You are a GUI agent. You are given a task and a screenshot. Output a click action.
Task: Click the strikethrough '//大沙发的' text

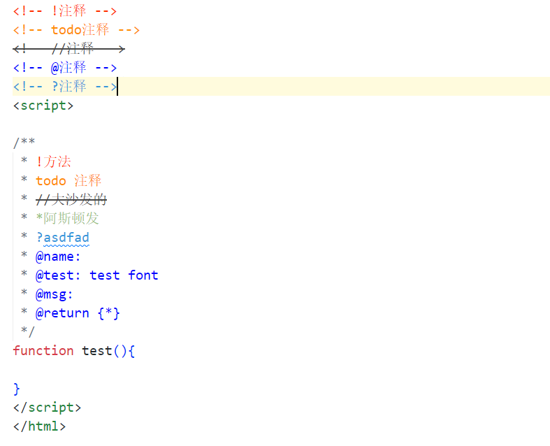[x=71, y=200]
